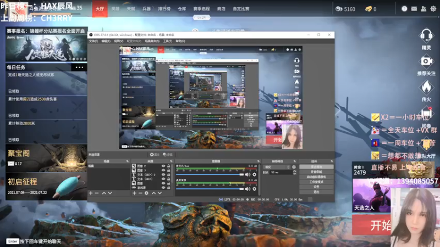The height and width of the screenshot is (247, 440).
Task: Move source up with Sources panel up arrow
Action: coord(154,193)
